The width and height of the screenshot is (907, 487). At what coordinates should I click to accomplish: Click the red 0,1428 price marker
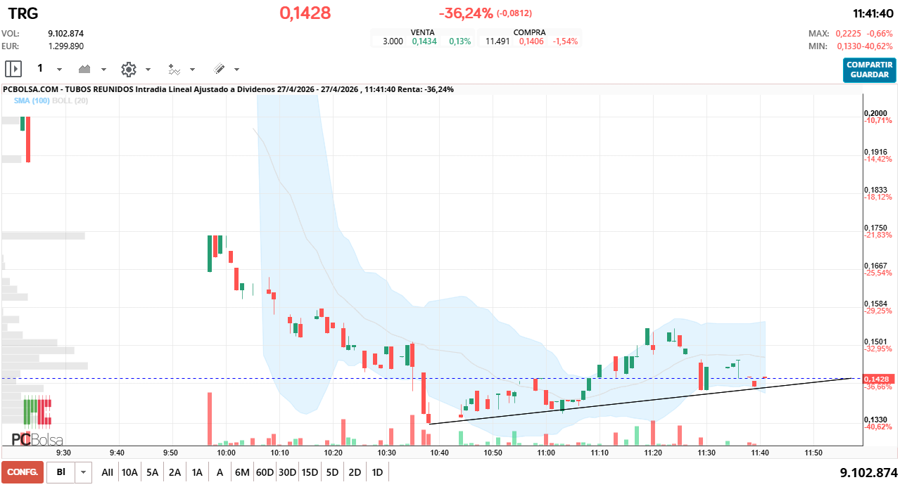877,379
